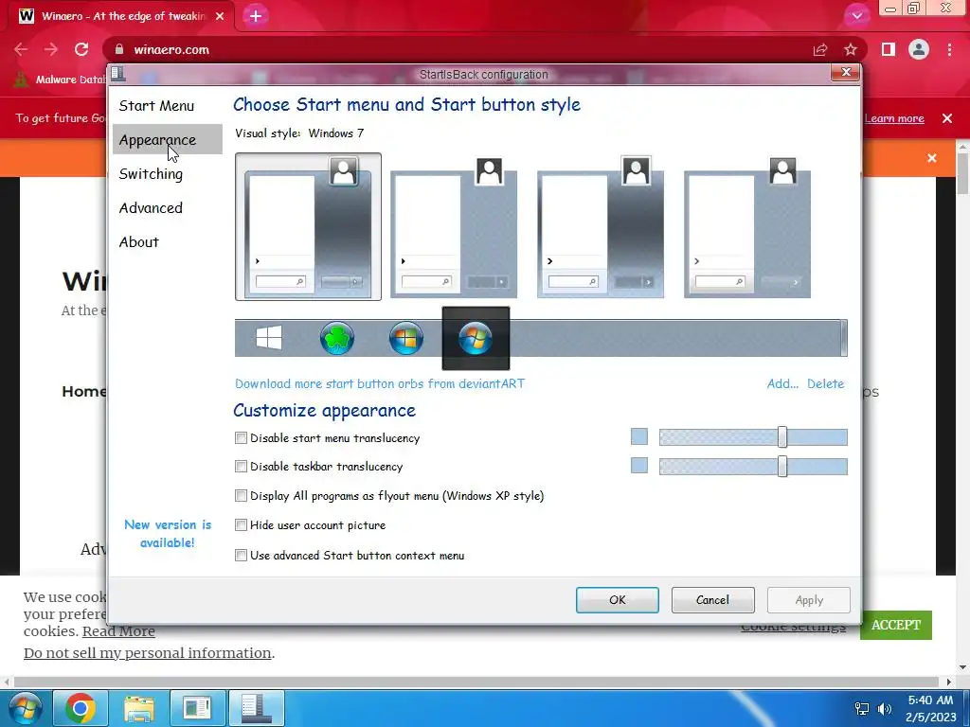Click the network icon in system tray
The image size is (970, 727).
click(861, 708)
